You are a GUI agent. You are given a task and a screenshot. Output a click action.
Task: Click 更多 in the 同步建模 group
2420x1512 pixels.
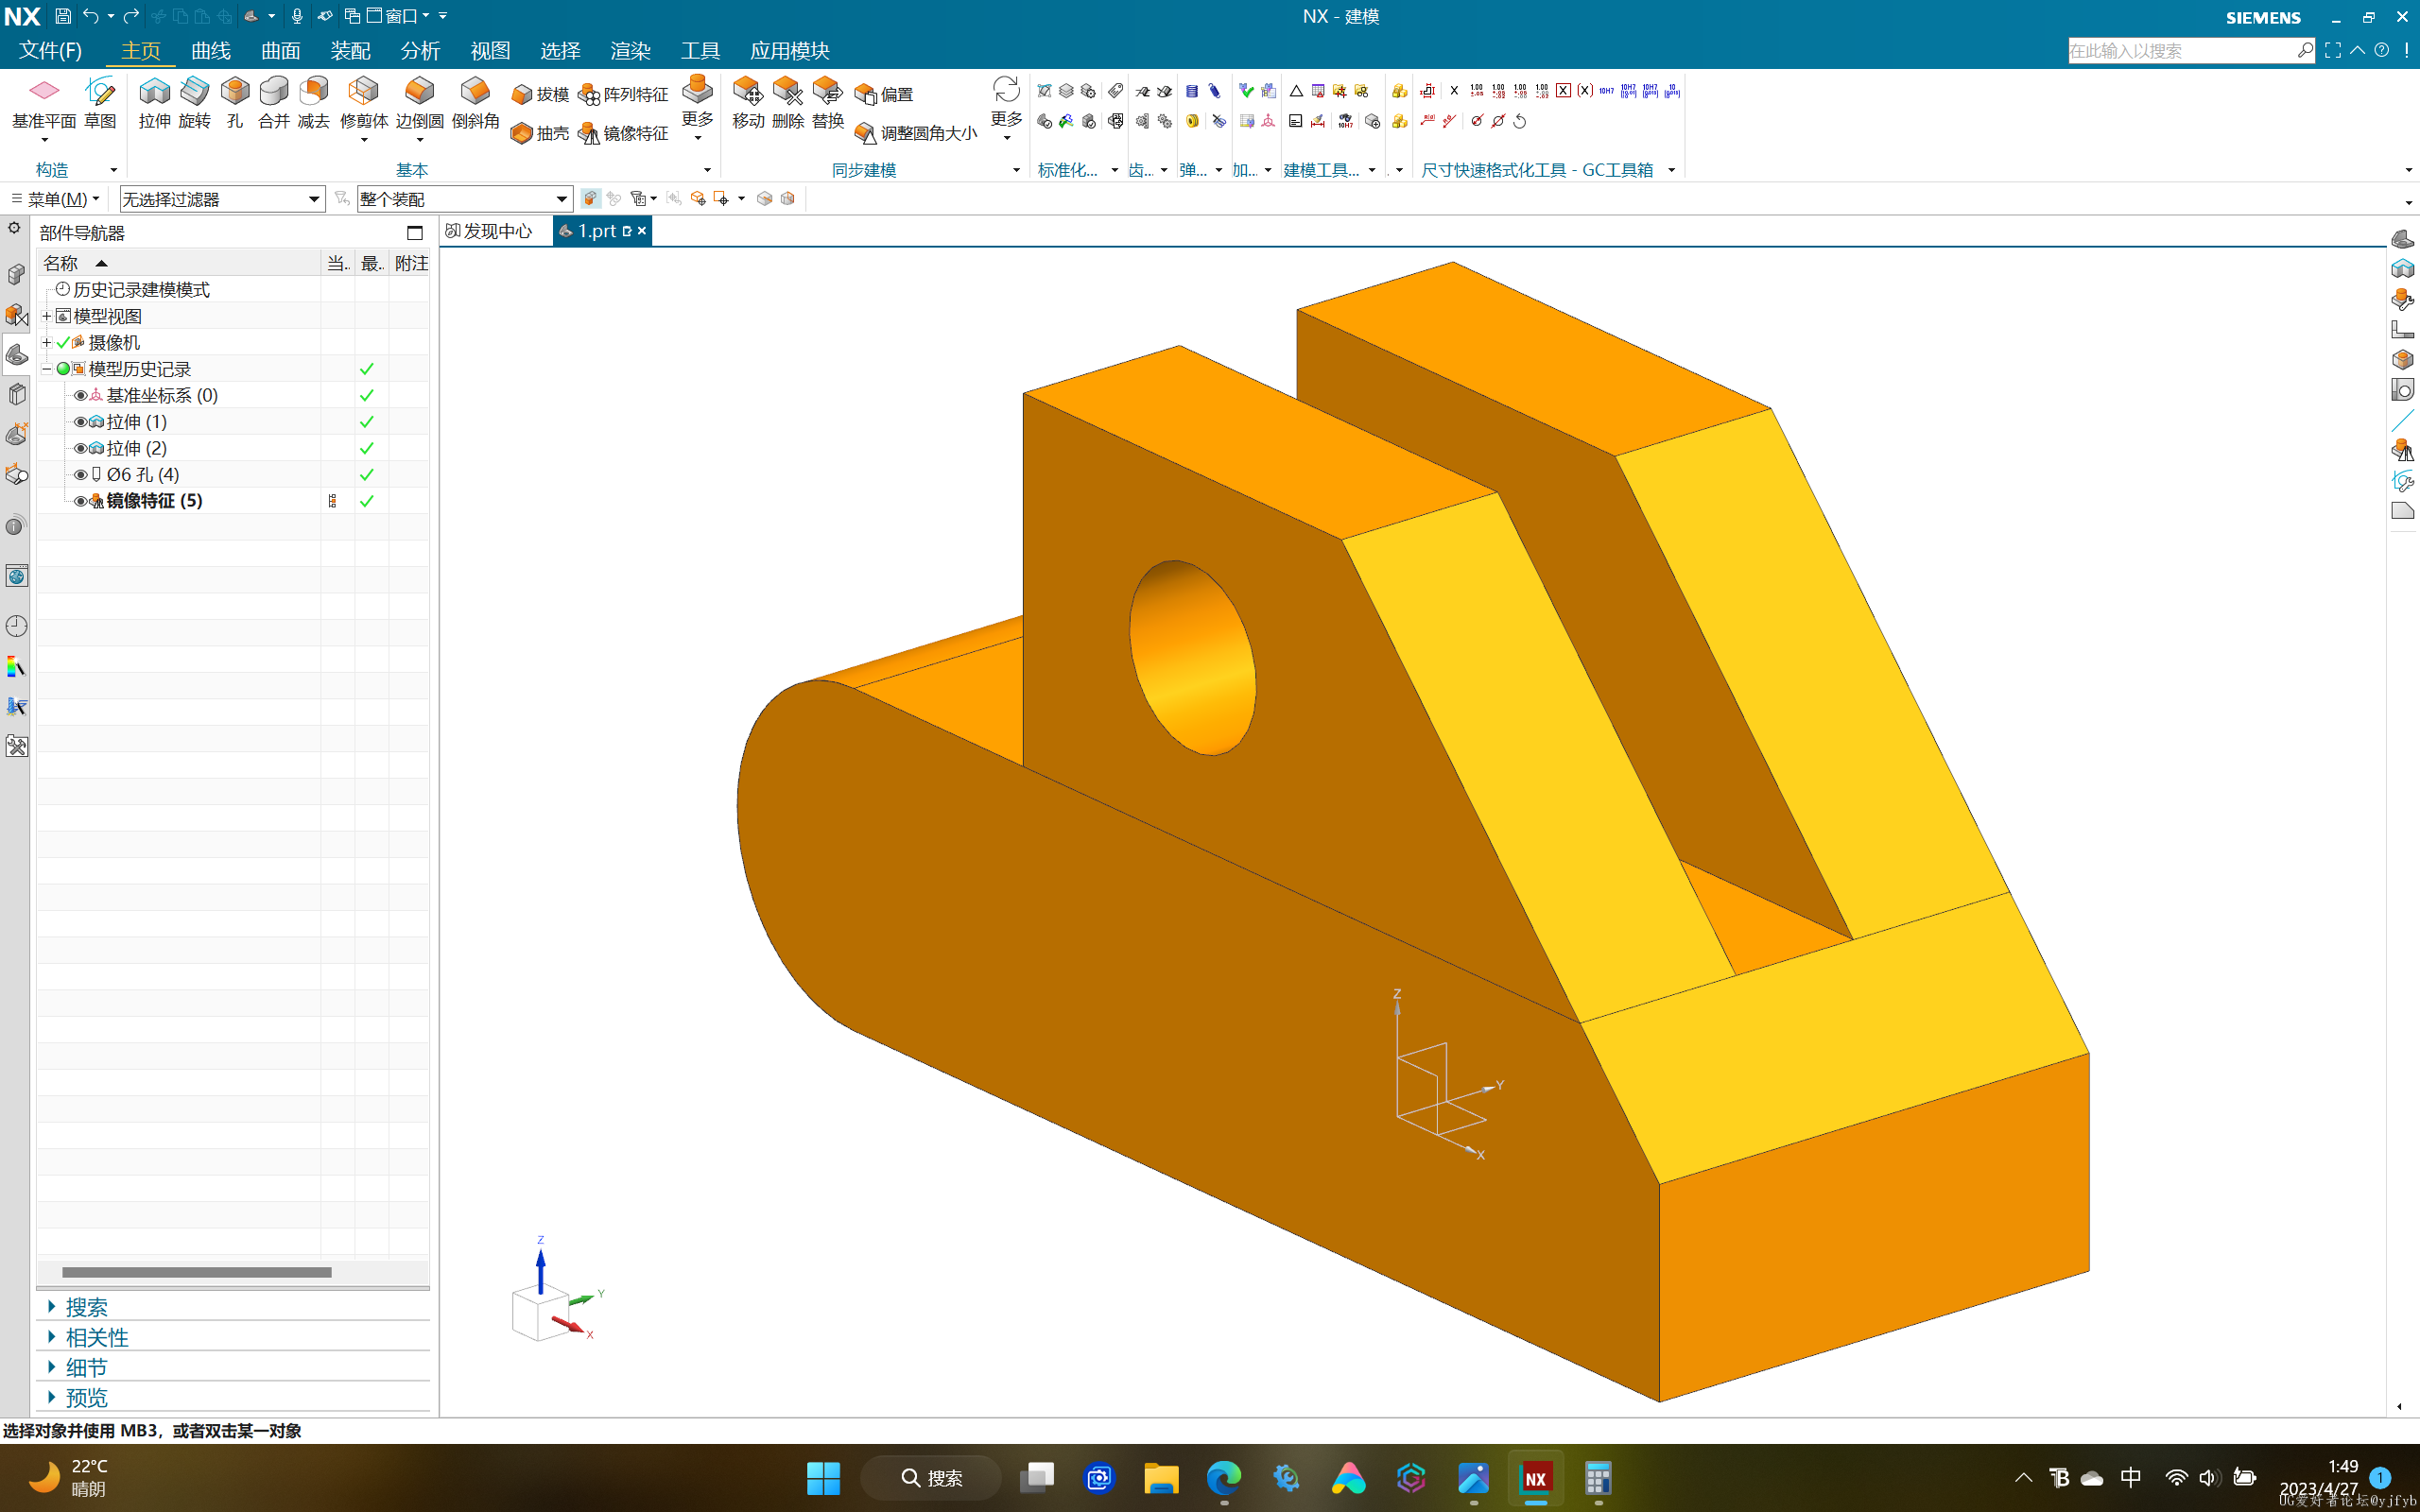pos(1006,108)
